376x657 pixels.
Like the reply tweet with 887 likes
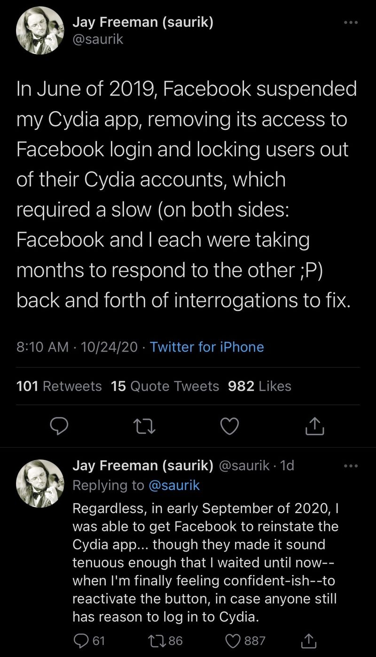click(245, 640)
